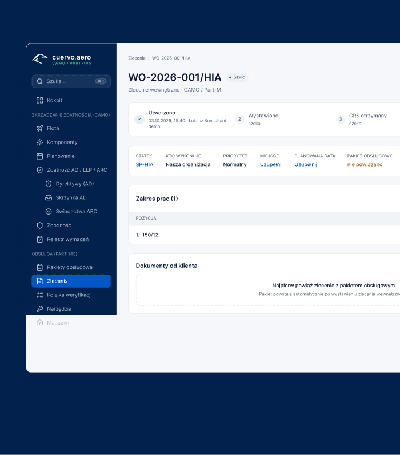Click the POZYCJA column header
The image size is (400, 455).
coord(146,218)
